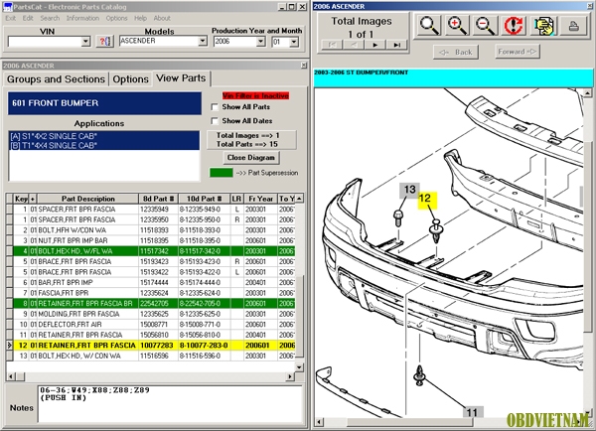Click the zoom out magnifier icon
This screenshot has width=596, height=431.
(486, 26)
